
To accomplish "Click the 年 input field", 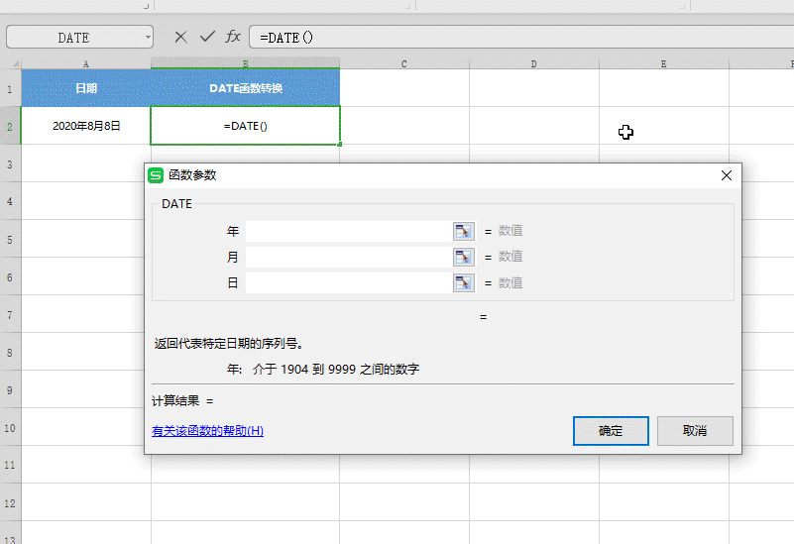I will (x=349, y=231).
